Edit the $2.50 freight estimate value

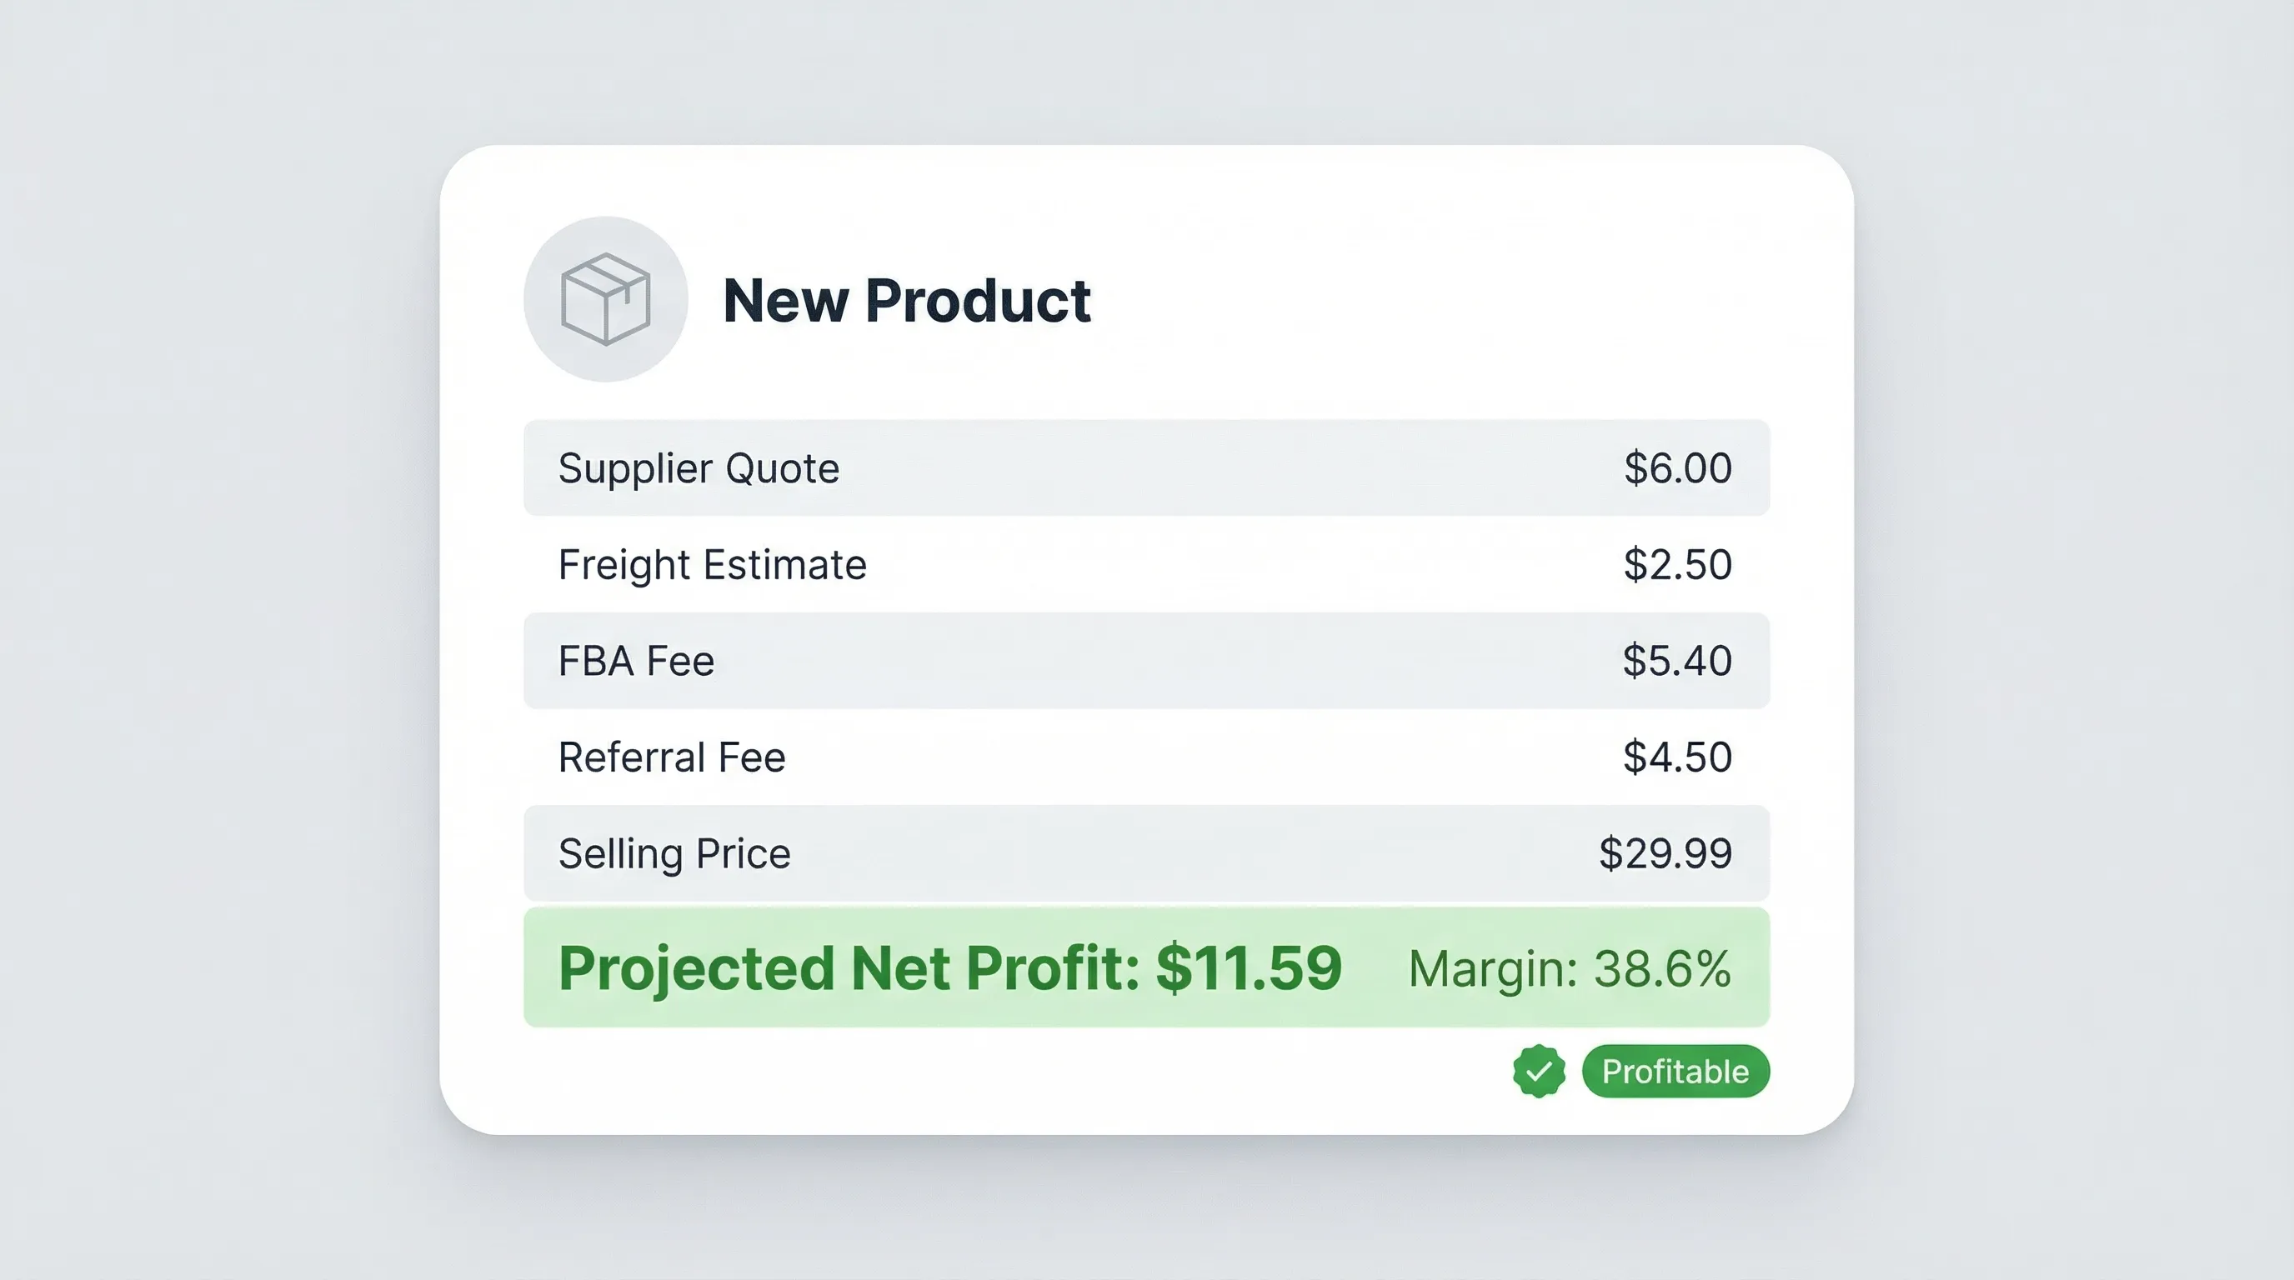click(x=1678, y=564)
